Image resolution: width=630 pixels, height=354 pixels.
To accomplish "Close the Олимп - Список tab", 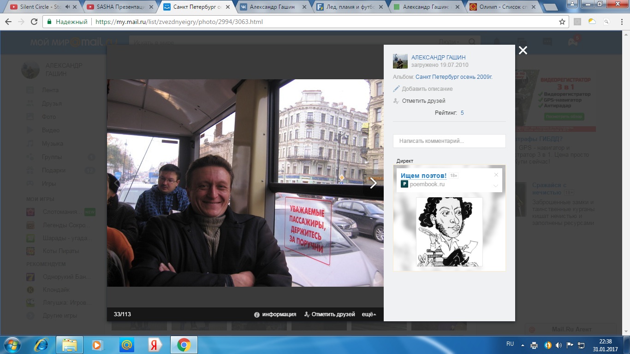I will pyautogui.click(x=534, y=7).
